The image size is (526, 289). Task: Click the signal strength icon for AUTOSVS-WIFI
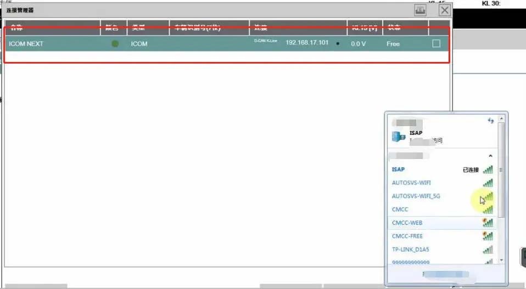point(488,183)
